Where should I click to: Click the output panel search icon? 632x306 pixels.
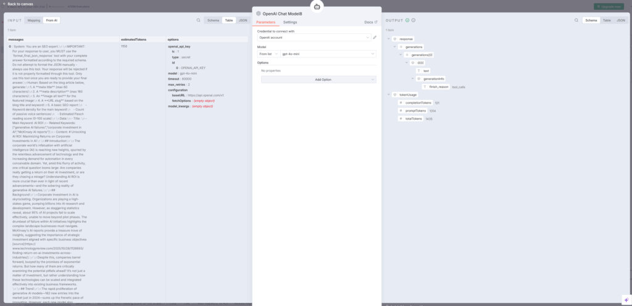(x=576, y=20)
